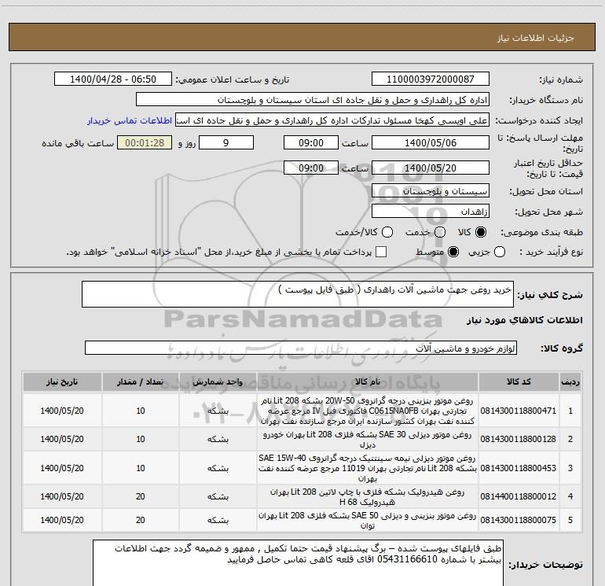Click the request creator name field
The width and height of the screenshot is (605, 586).
[332, 120]
